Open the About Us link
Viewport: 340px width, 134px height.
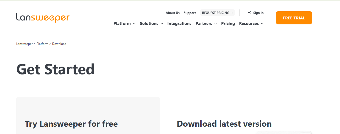pyautogui.click(x=172, y=13)
